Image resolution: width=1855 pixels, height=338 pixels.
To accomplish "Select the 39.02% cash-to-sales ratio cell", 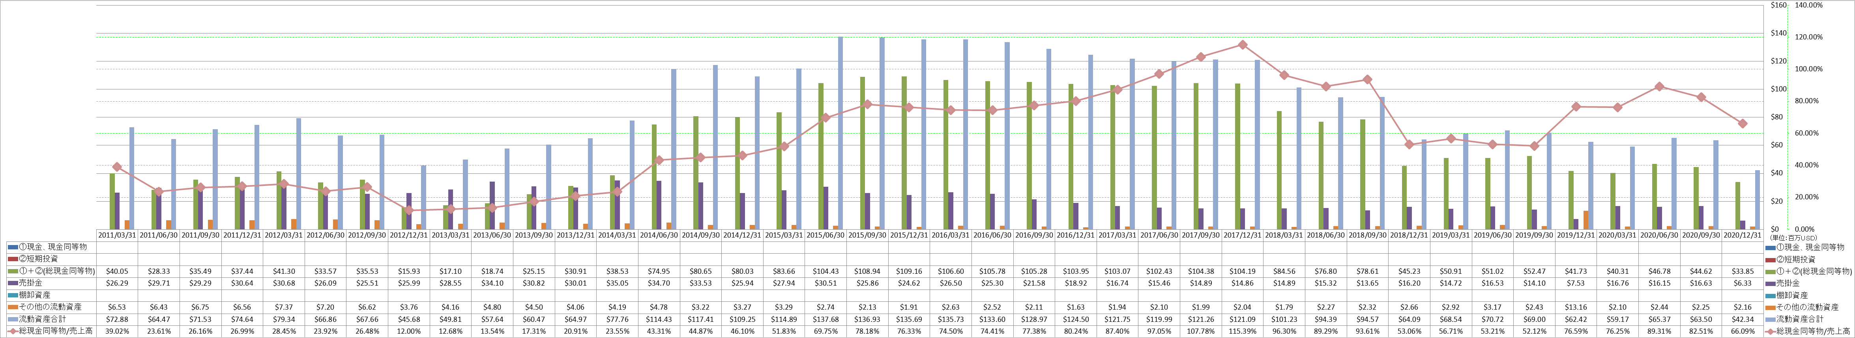I will pyautogui.click(x=117, y=331).
